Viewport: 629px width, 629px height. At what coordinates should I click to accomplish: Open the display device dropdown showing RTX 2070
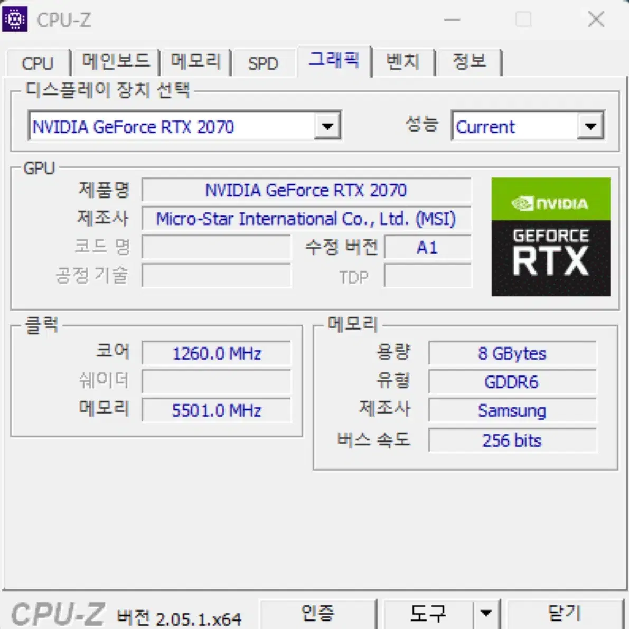(185, 126)
